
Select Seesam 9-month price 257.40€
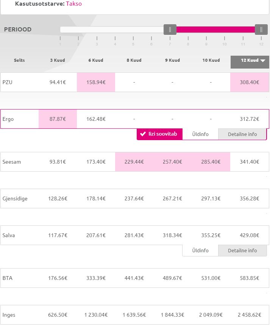click(172, 162)
